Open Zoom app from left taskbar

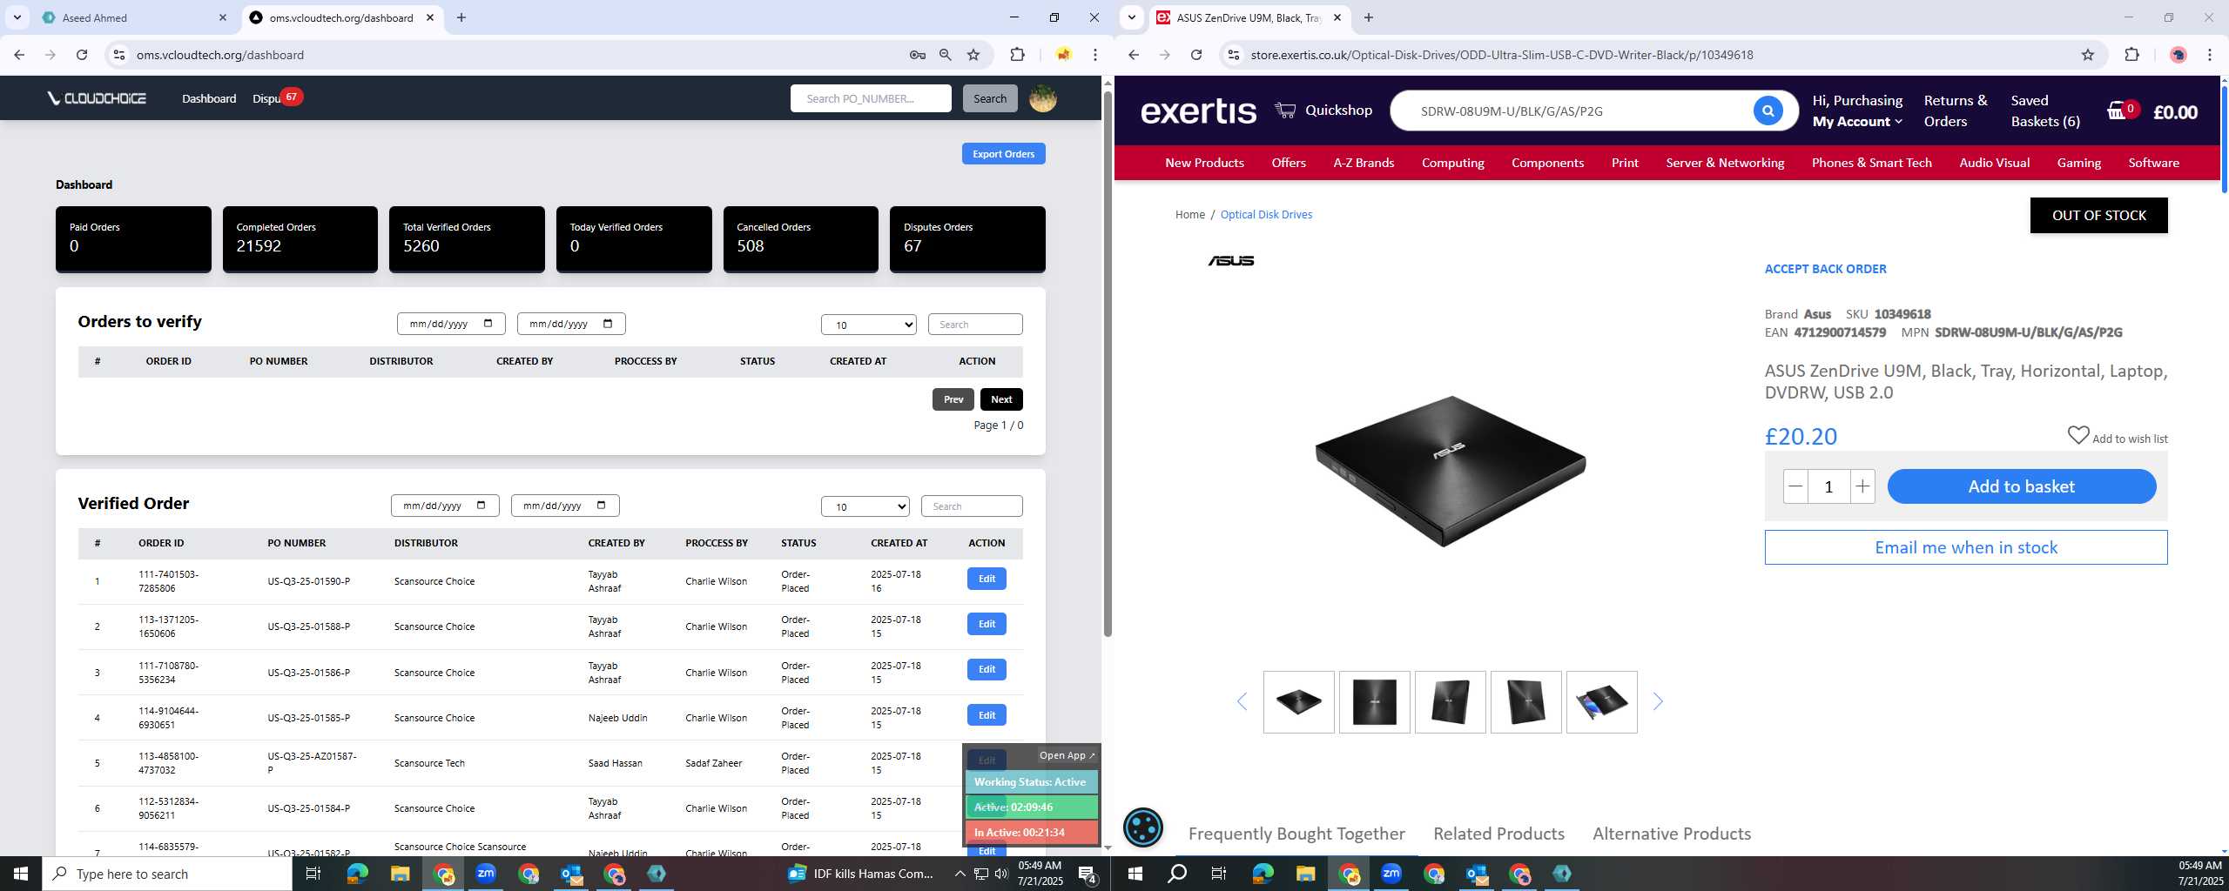(486, 874)
